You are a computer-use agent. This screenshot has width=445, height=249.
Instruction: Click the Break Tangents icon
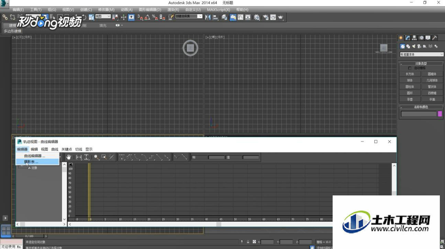(177, 157)
